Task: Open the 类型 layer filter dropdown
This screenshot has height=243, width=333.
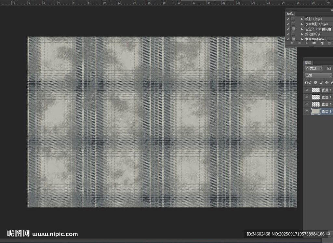Action: 313,68
